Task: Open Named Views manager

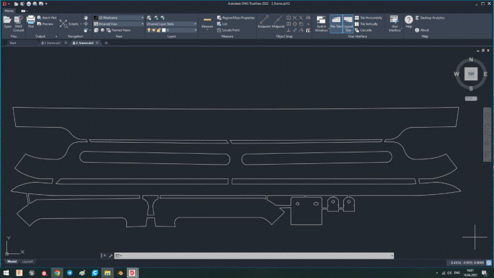Action: click(x=119, y=30)
